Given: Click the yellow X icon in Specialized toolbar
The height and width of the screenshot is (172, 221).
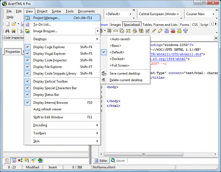Looking at the screenshot, I should click(x=128, y=31).
